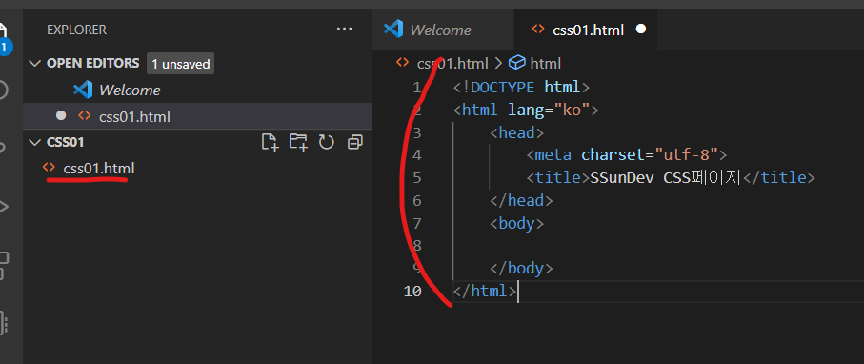Collapse all folders in CSS01 explorer

click(355, 143)
